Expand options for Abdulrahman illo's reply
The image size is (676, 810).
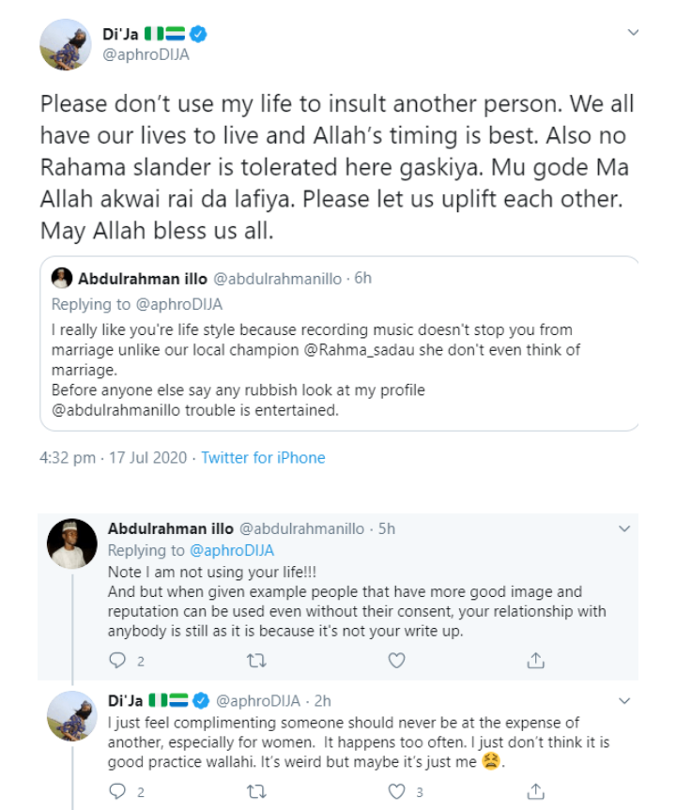click(x=625, y=530)
